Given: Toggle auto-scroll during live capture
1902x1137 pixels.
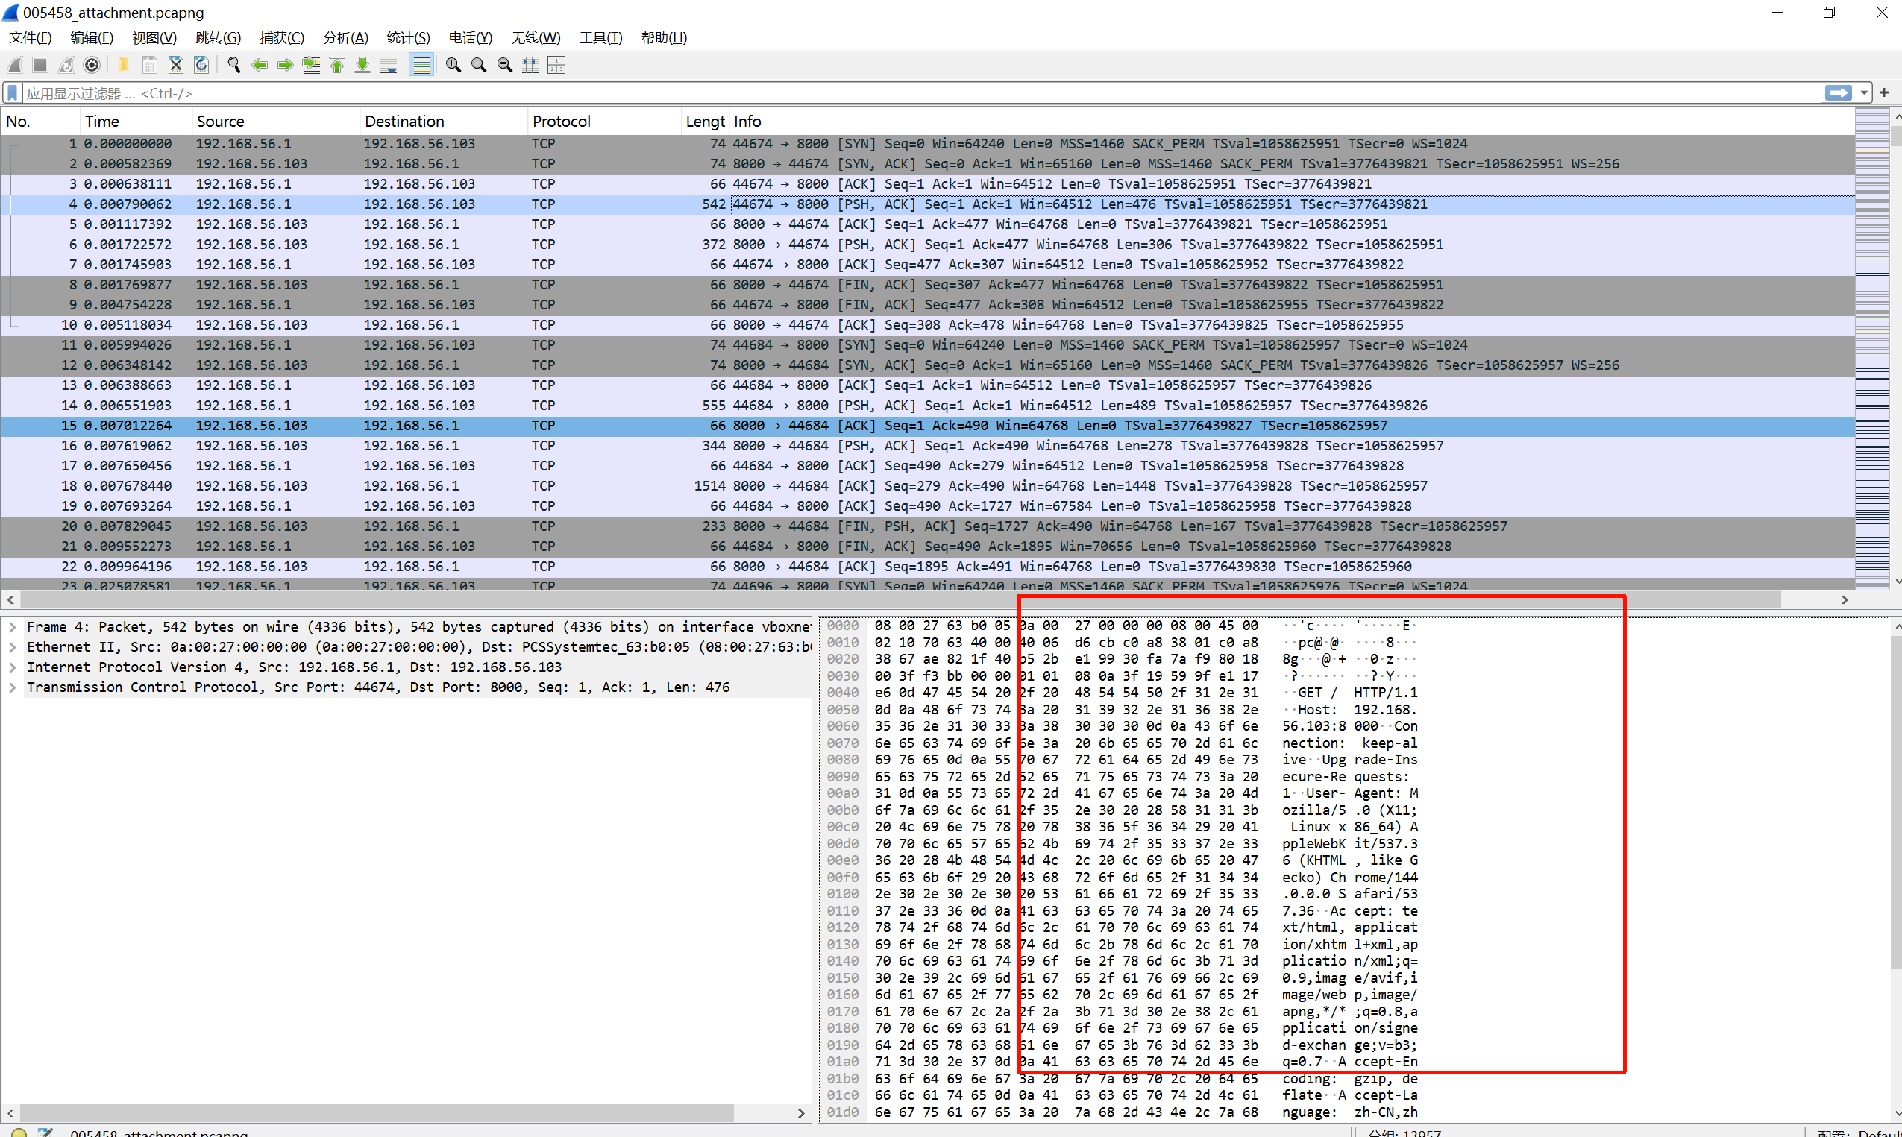Looking at the screenshot, I should pos(389,65).
